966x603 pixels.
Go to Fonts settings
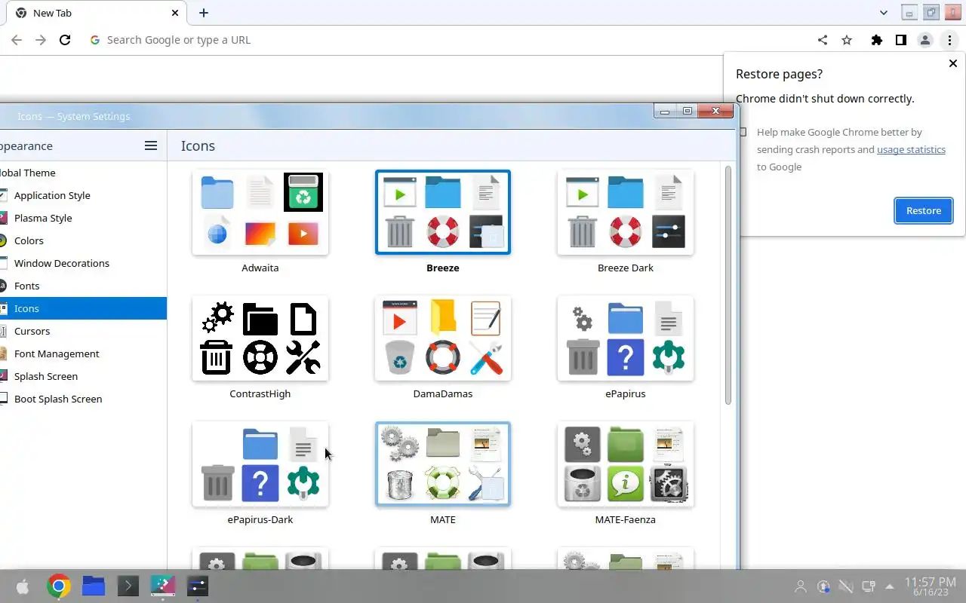[x=83, y=286]
